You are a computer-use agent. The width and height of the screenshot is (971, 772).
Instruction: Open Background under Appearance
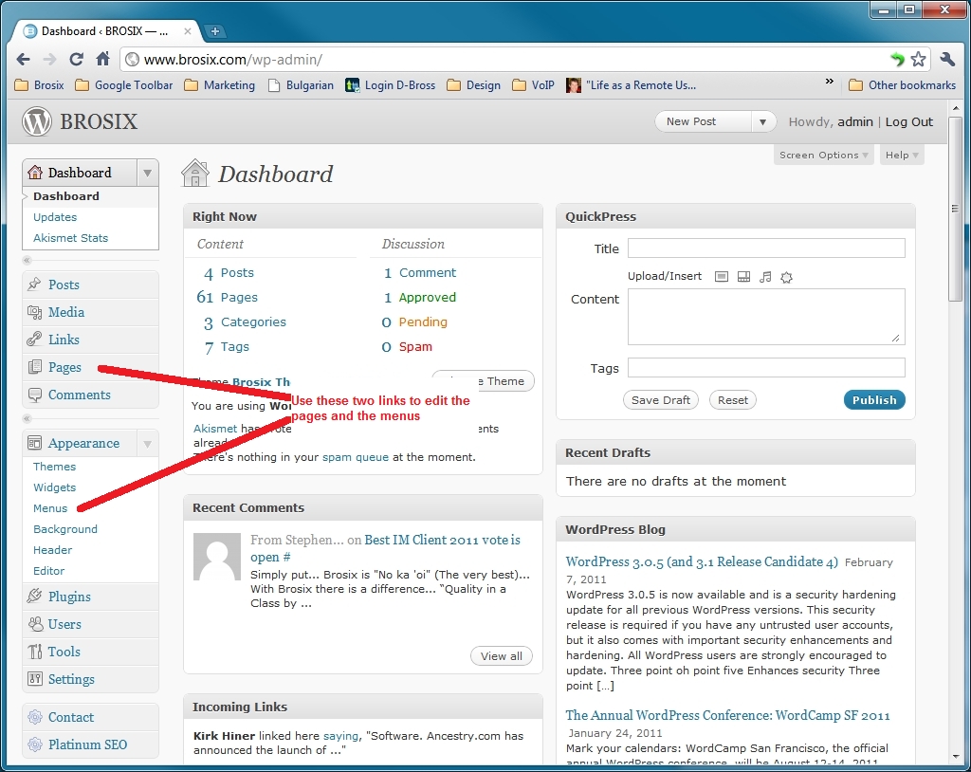pos(65,529)
